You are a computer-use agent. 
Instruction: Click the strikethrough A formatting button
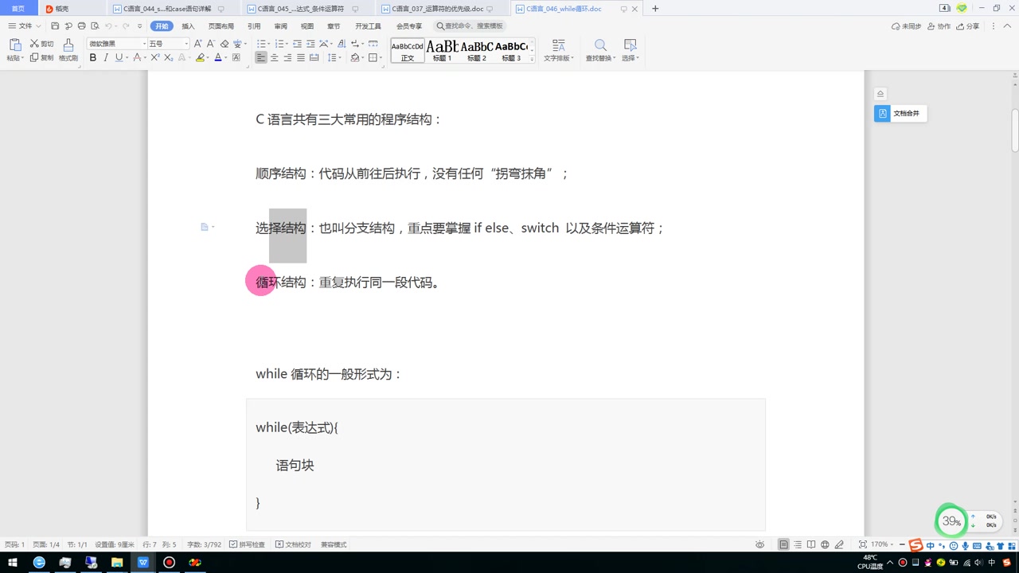137,57
